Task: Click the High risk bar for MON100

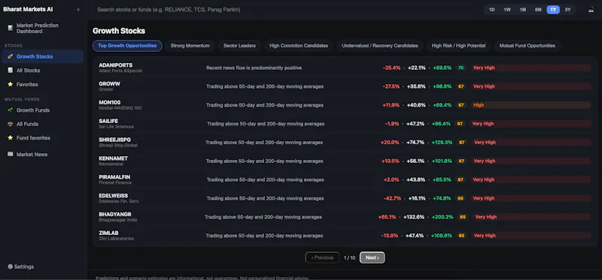Action: [x=531, y=105]
